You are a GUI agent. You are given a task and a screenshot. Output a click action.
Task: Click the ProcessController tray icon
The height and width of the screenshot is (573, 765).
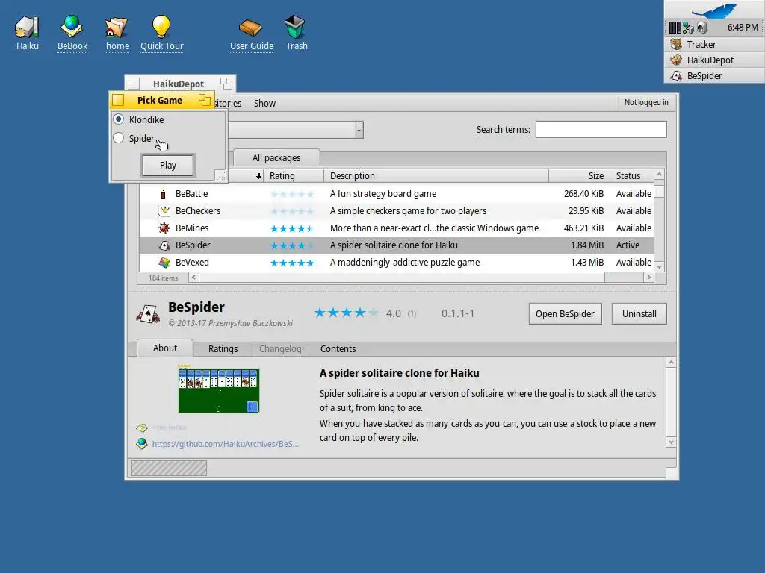click(675, 28)
